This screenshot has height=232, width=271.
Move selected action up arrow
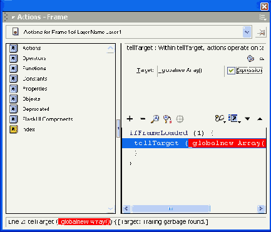260,119
